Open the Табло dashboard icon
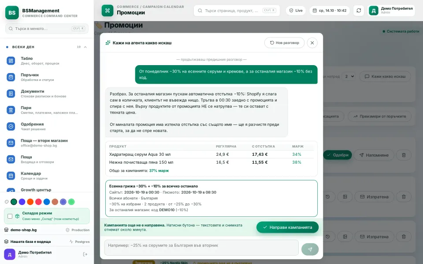This screenshot has height=264, width=423. click(11, 61)
